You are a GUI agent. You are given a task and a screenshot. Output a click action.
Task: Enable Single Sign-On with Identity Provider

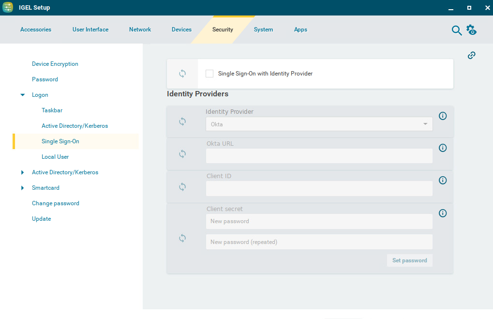209,74
